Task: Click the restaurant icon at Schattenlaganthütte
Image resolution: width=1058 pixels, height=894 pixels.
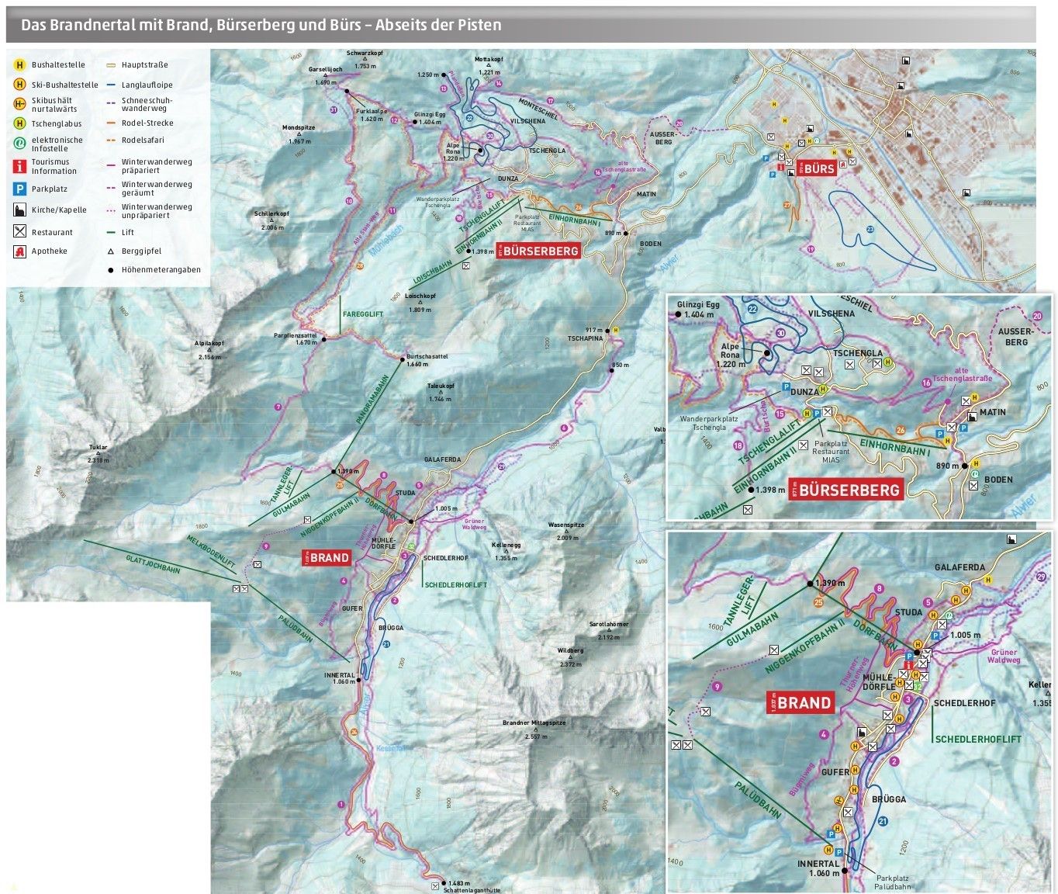Action: coord(435,885)
